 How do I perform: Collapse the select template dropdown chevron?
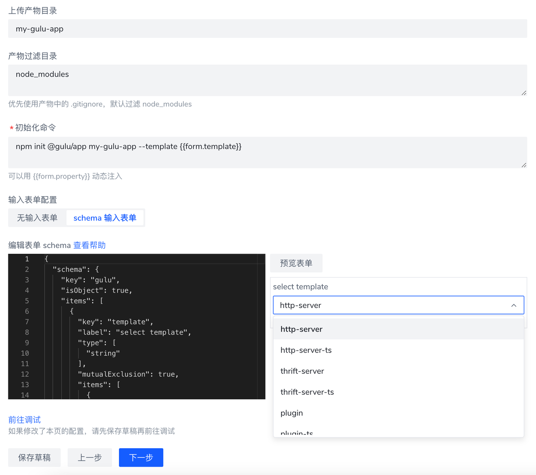pos(514,306)
